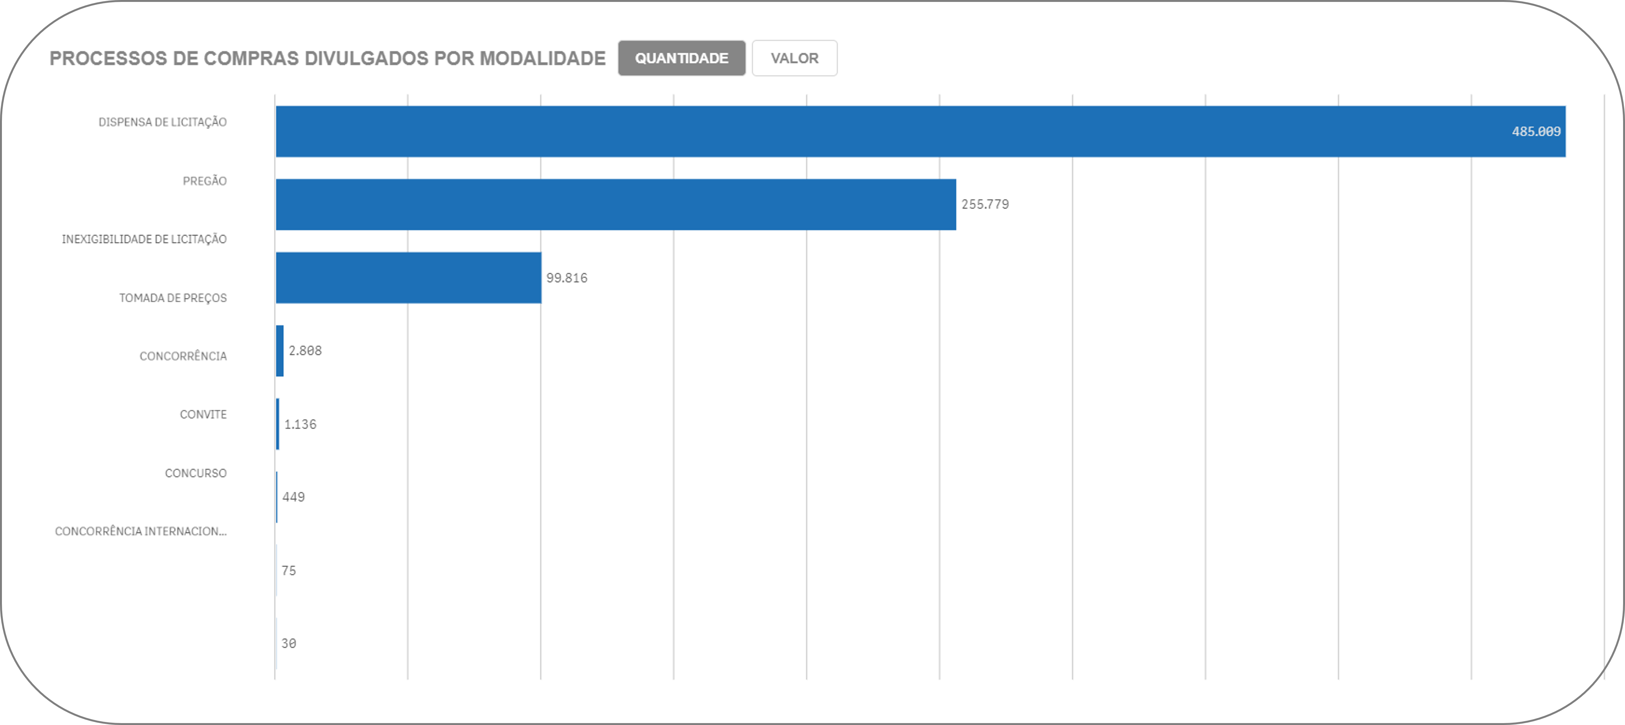Screen dimensions: 1625x725
Task: Click the 75 value label
Action: [x=288, y=570]
